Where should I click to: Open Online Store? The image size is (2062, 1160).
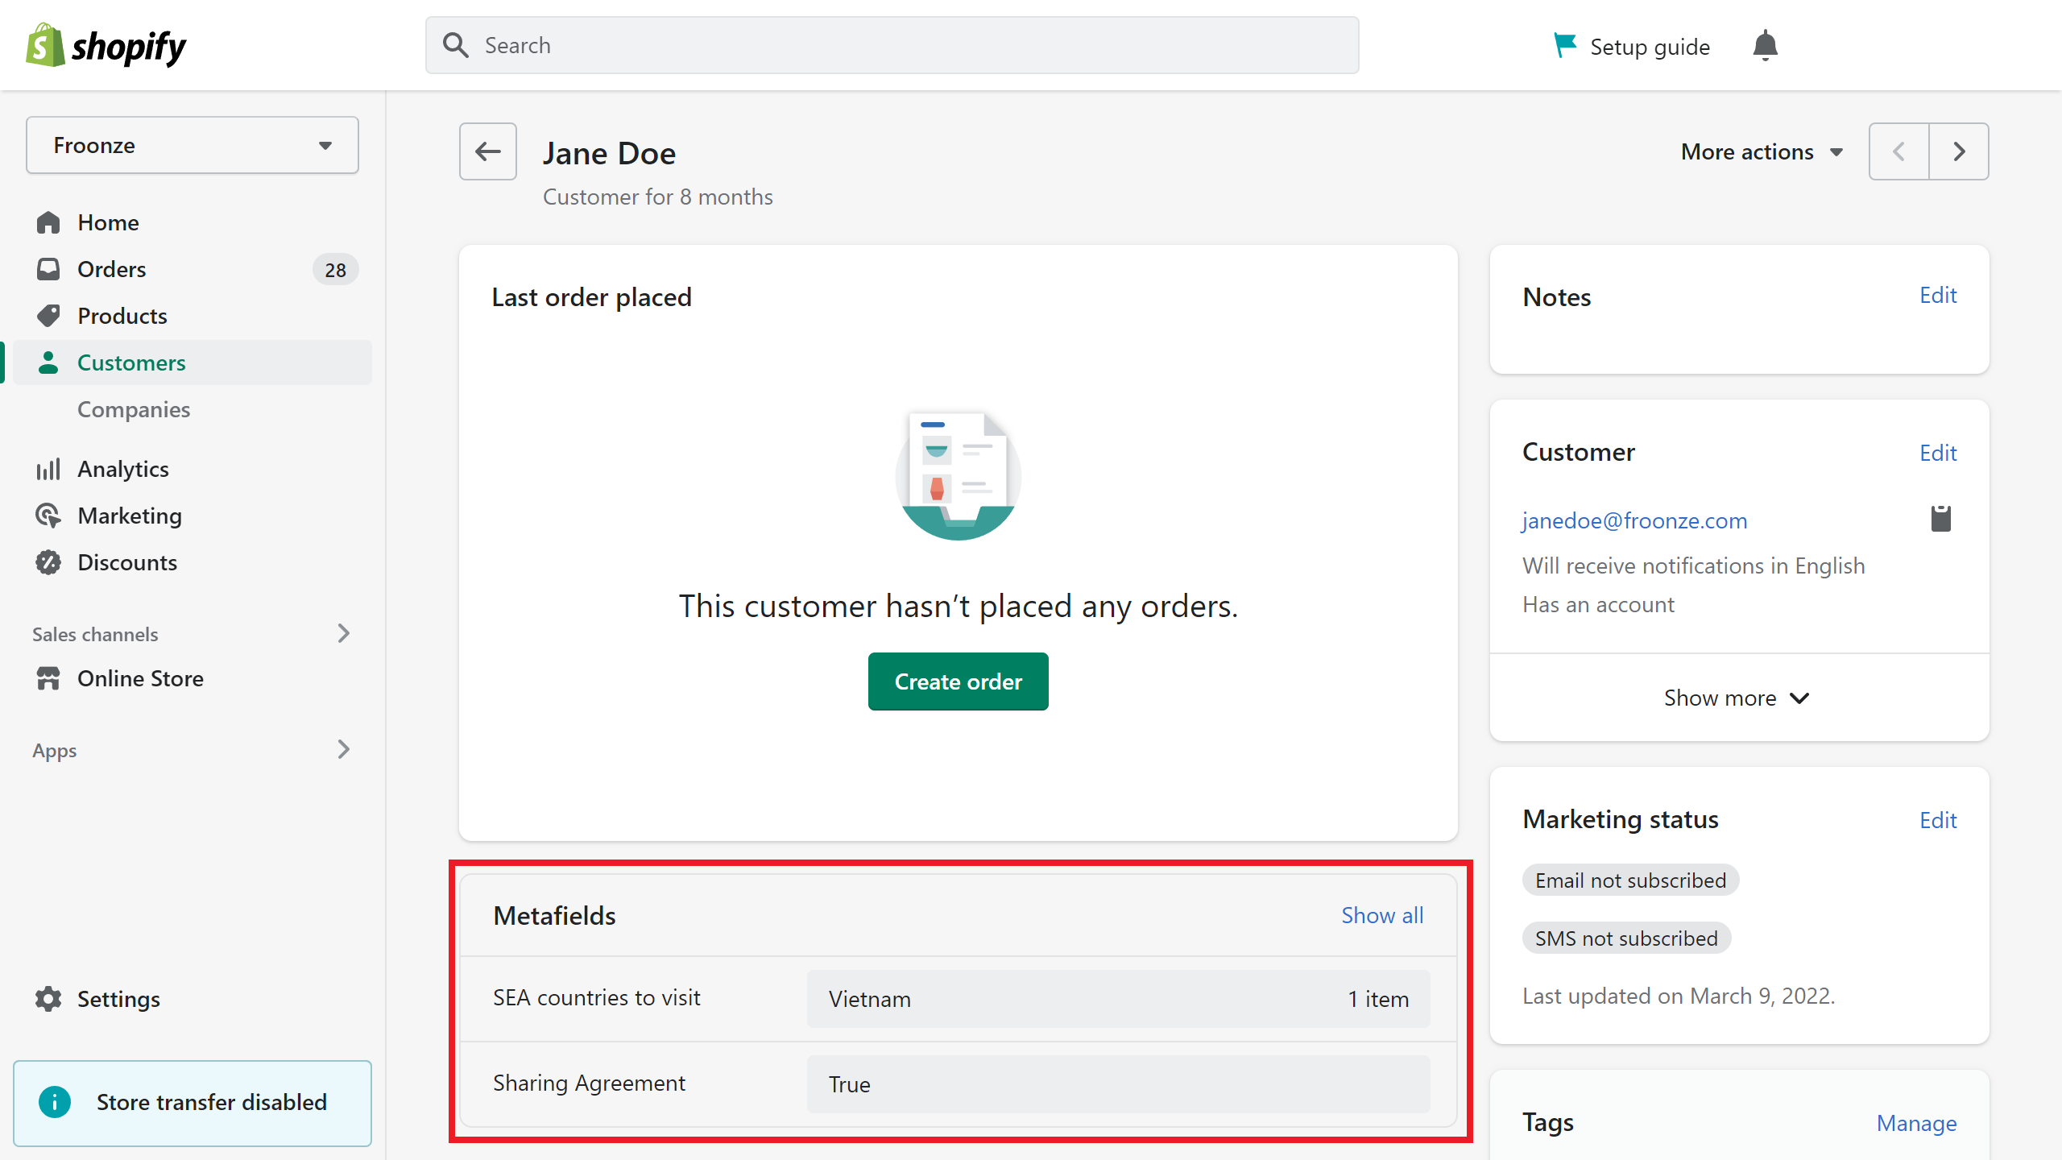click(x=140, y=678)
